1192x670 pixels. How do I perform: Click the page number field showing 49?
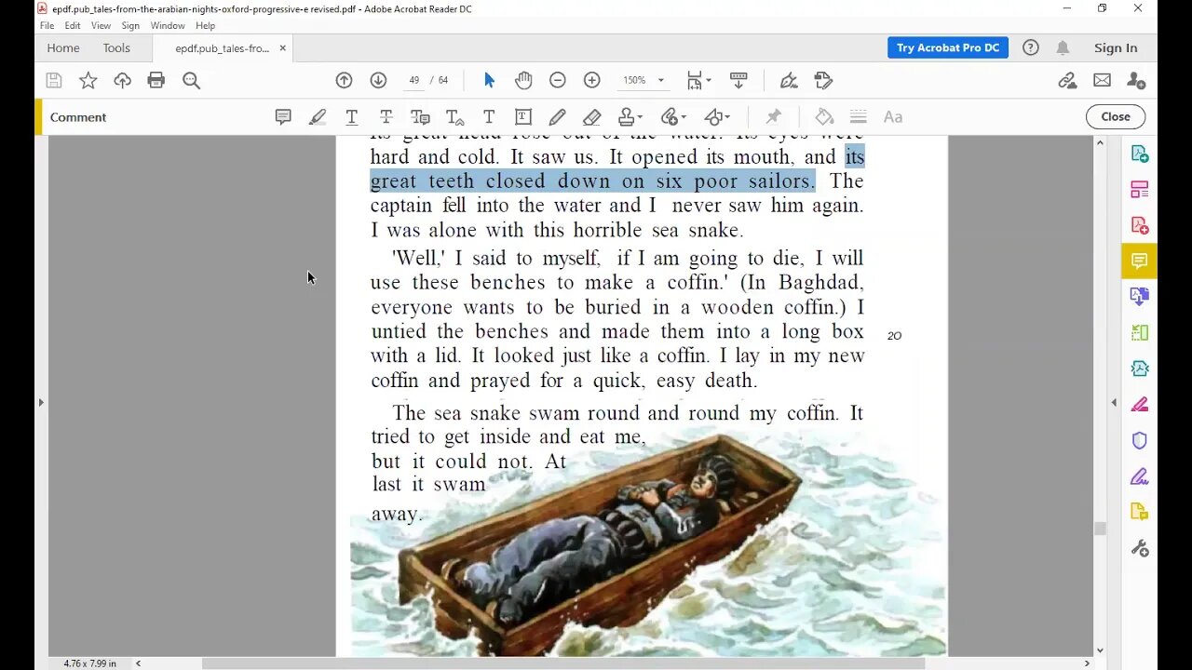click(x=414, y=80)
